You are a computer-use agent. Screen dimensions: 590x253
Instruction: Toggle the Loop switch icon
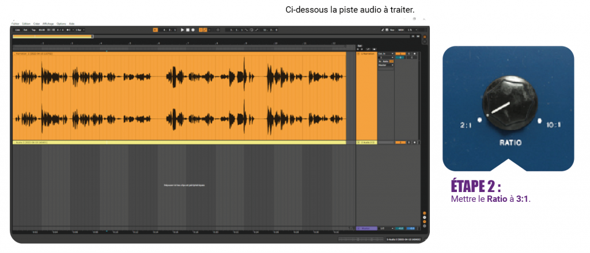(x=252, y=30)
